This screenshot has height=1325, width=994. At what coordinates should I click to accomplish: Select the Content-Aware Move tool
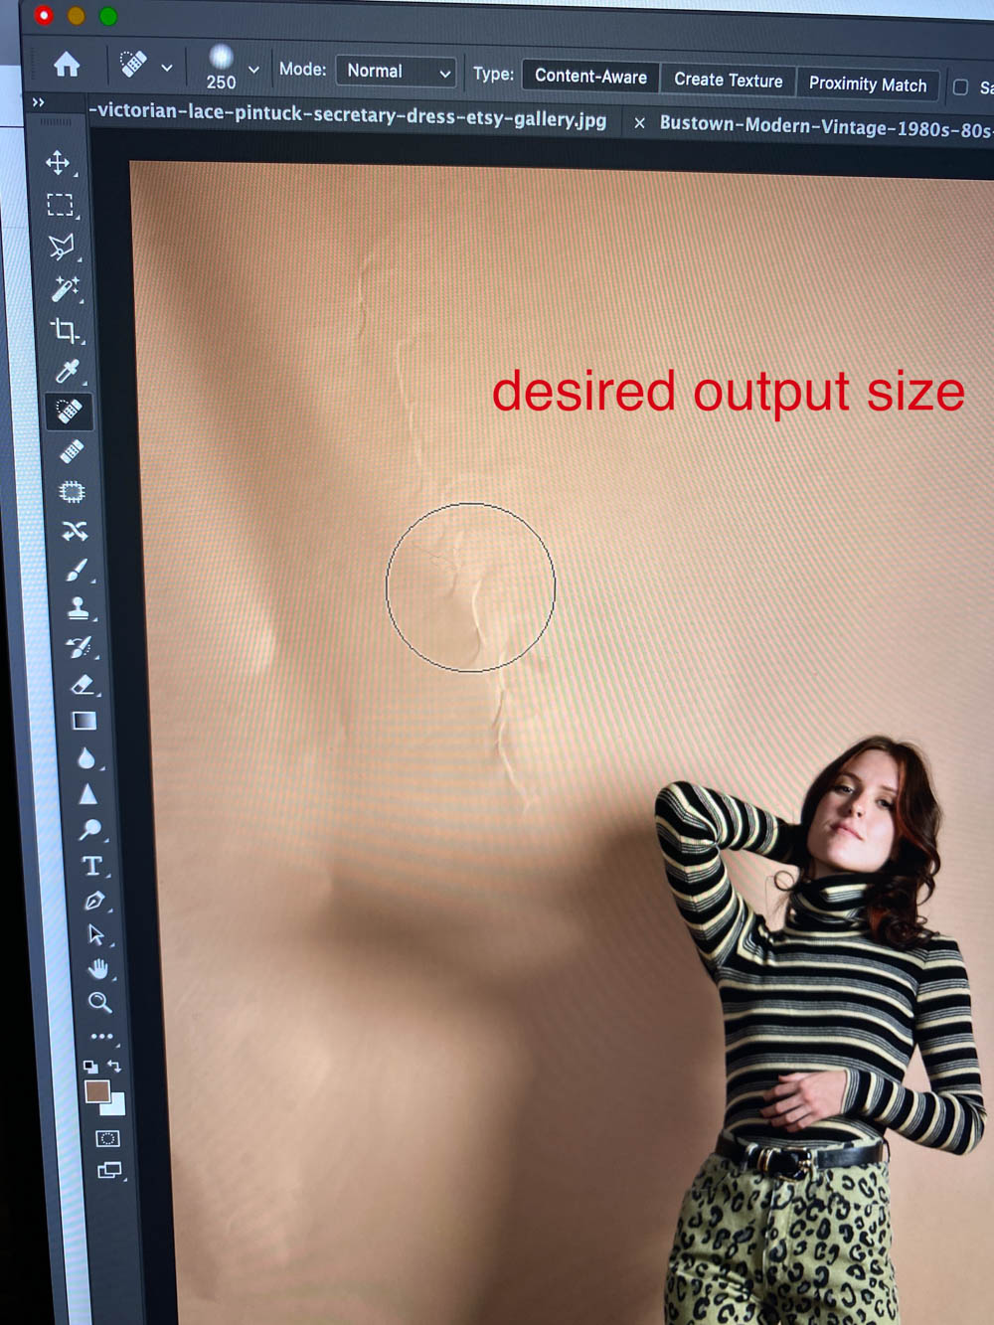(x=75, y=531)
